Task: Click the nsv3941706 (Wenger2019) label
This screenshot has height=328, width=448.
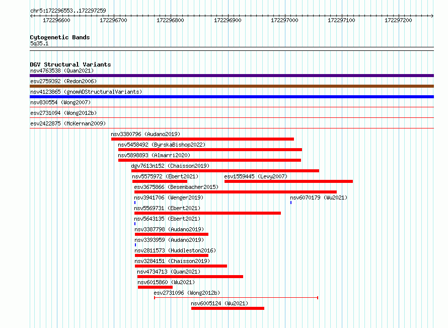Action: pyautogui.click(x=169, y=198)
